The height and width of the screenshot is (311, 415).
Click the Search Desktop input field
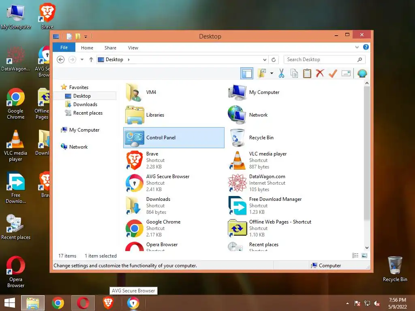(325, 60)
